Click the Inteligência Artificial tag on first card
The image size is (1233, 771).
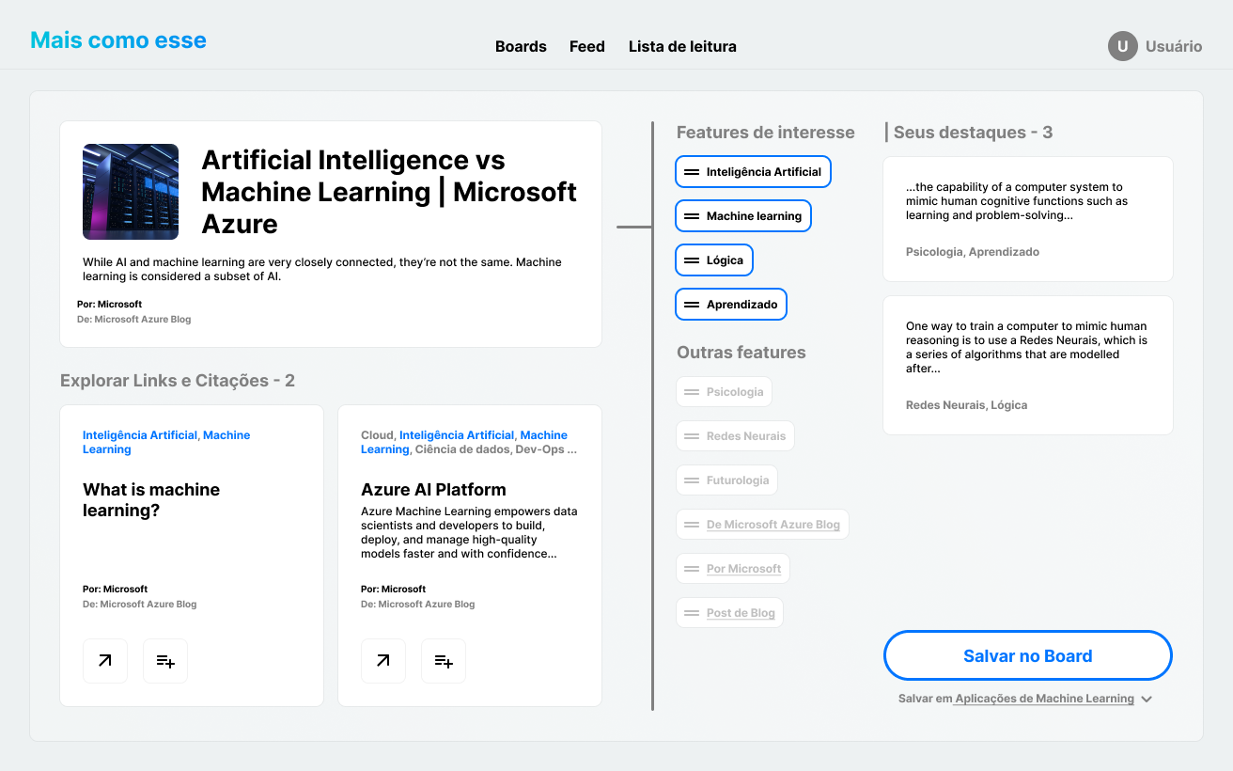point(140,435)
